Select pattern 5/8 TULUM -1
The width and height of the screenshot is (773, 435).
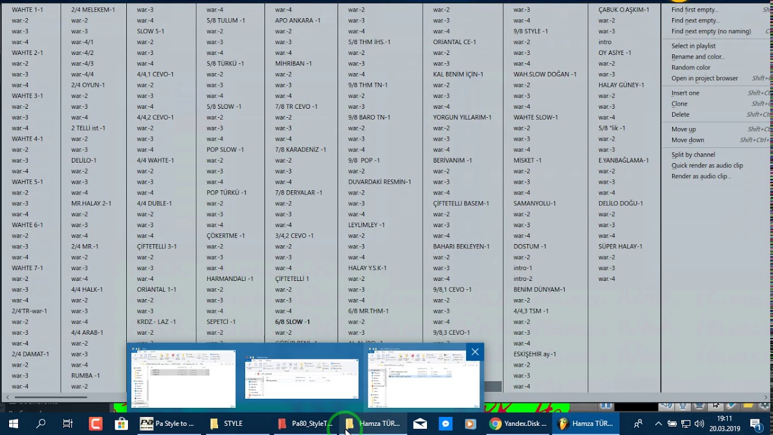click(226, 21)
